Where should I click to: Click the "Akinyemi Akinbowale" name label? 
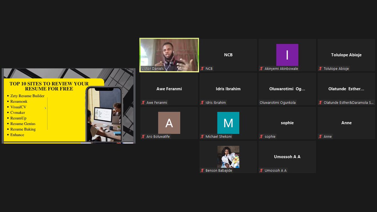281,69
